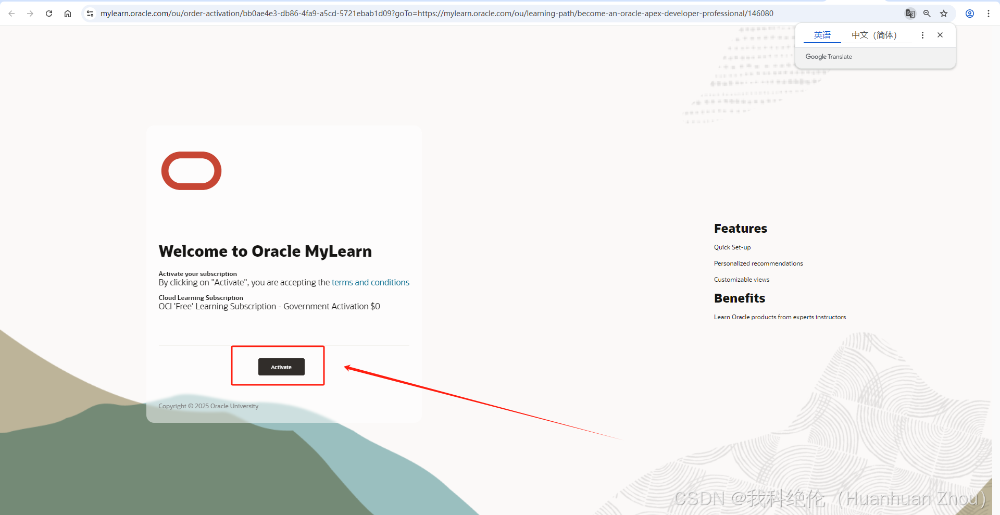Click the Google Translate label
Screen dimensions: 1000x515
(829, 57)
